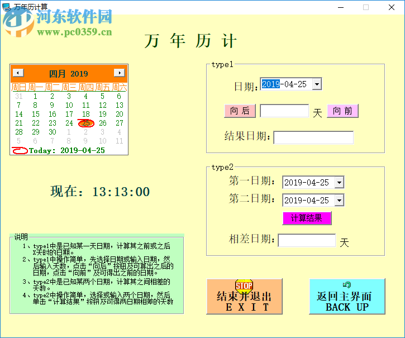
Task: Select April 15 in the calendar
Action: tap(36, 114)
